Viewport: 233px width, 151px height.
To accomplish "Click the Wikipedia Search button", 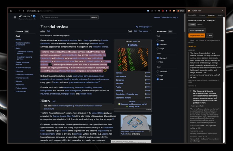I will 94,17.
